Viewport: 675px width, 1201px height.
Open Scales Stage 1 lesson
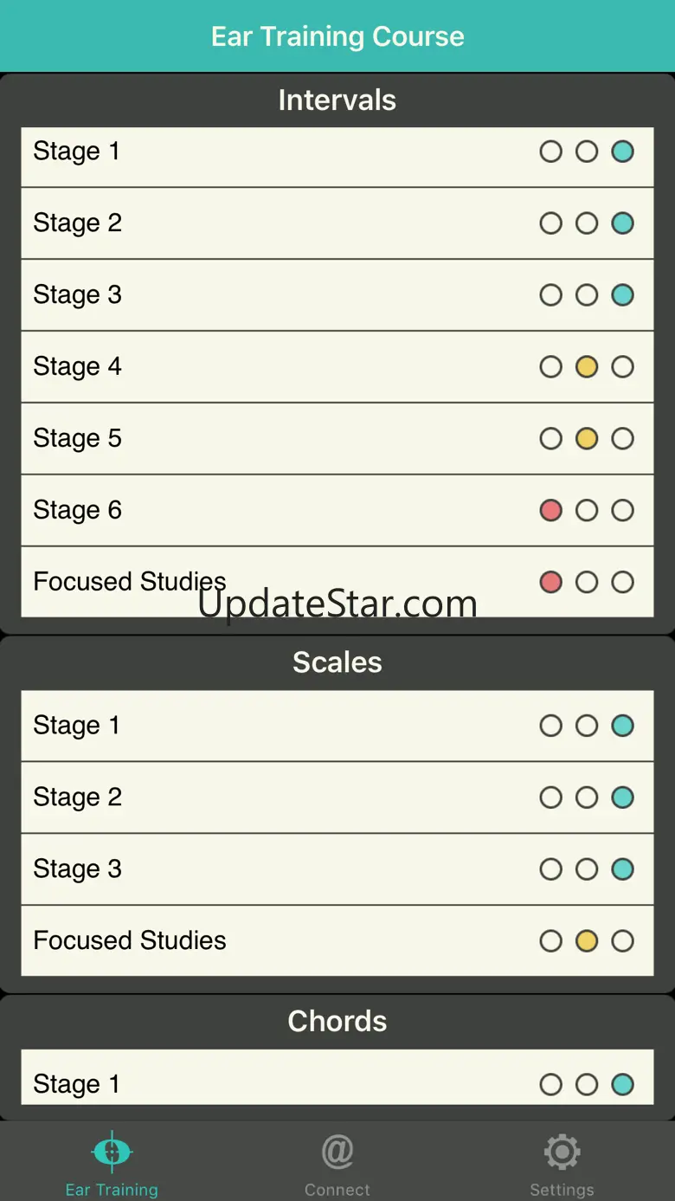(260, 726)
